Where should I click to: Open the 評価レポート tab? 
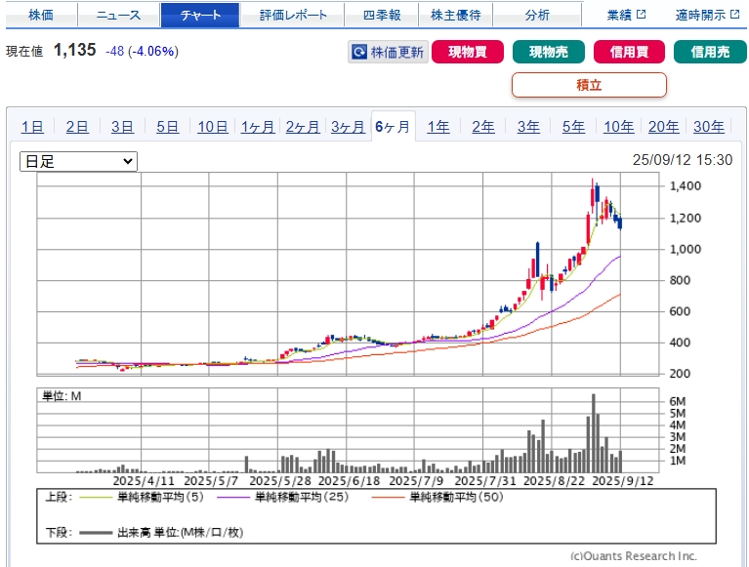click(x=292, y=16)
